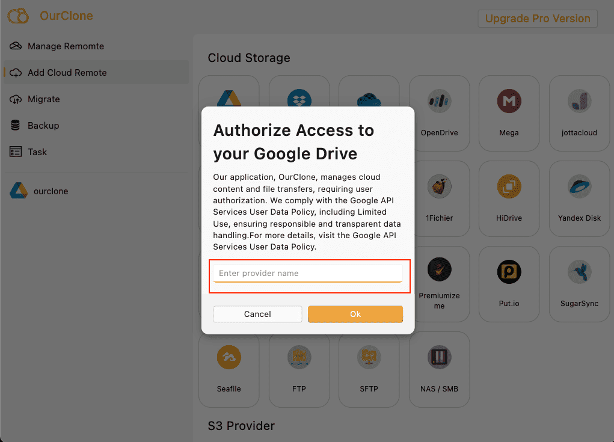This screenshot has height=442, width=614.
Task: Select the NAS / SMB icon
Action: (439, 358)
